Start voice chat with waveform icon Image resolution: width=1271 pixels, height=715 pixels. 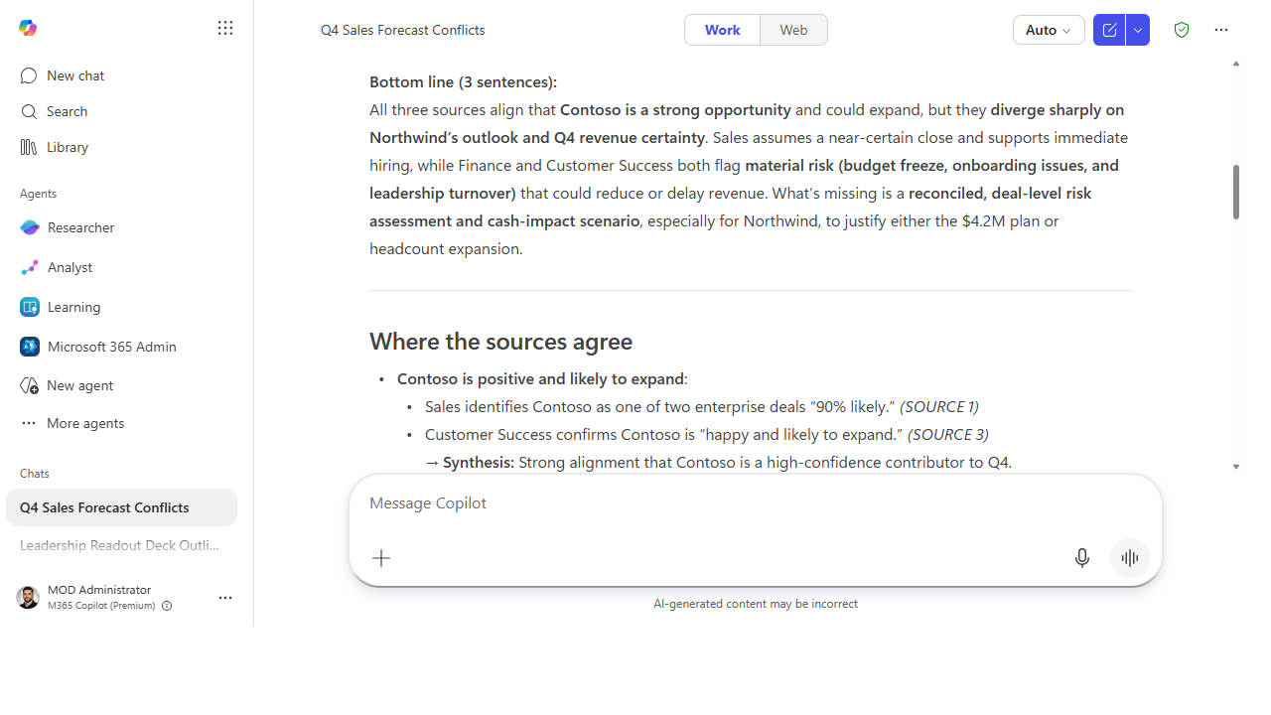click(x=1130, y=558)
